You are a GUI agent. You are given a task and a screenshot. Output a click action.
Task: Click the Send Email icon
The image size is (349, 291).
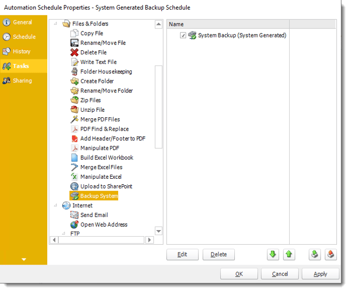pyautogui.click(x=75, y=215)
